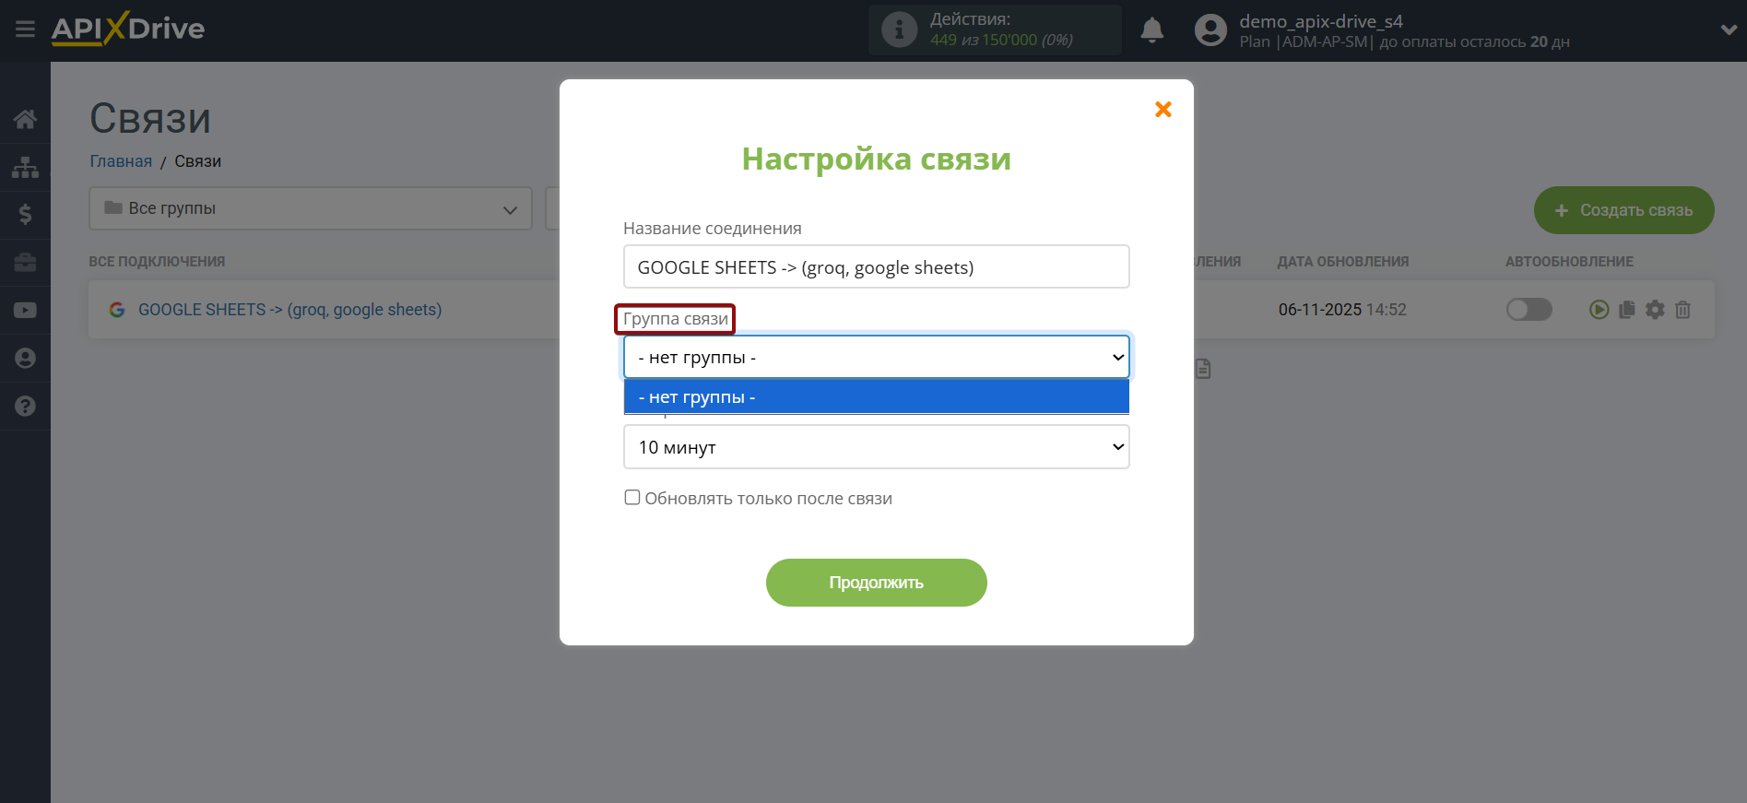Open the billing dollar sidebar icon
The image size is (1747, 803).
(x=25, y=215)
